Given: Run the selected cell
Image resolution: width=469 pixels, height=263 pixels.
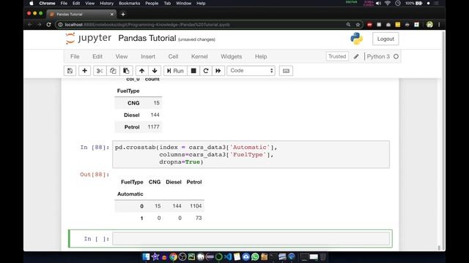Looking at the screenshot, I should pos(175,71).
